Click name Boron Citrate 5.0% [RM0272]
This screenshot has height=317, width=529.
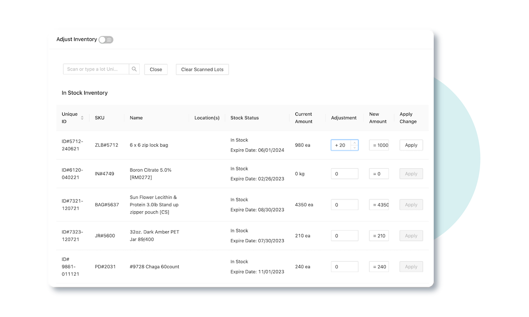point(151,174)
